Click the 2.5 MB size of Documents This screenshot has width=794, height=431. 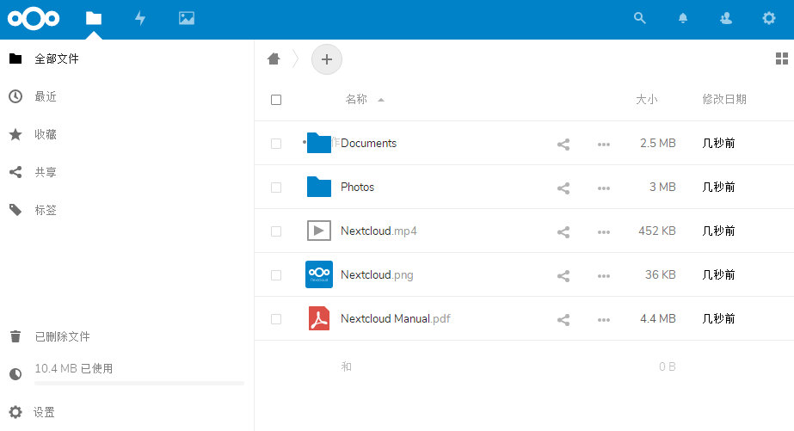tap(658, 144)
